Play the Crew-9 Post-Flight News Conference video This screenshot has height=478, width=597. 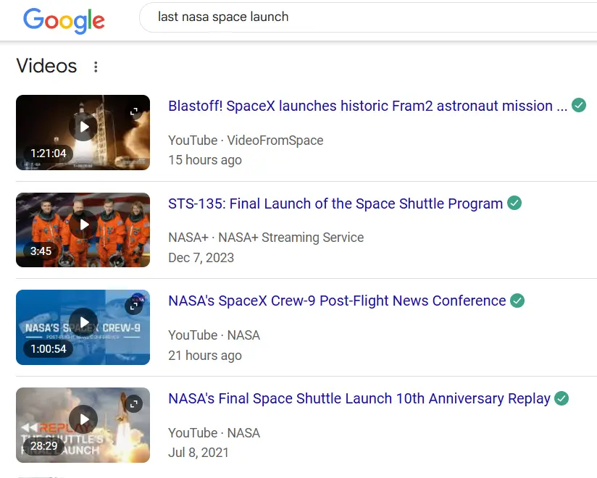[83, 322]
